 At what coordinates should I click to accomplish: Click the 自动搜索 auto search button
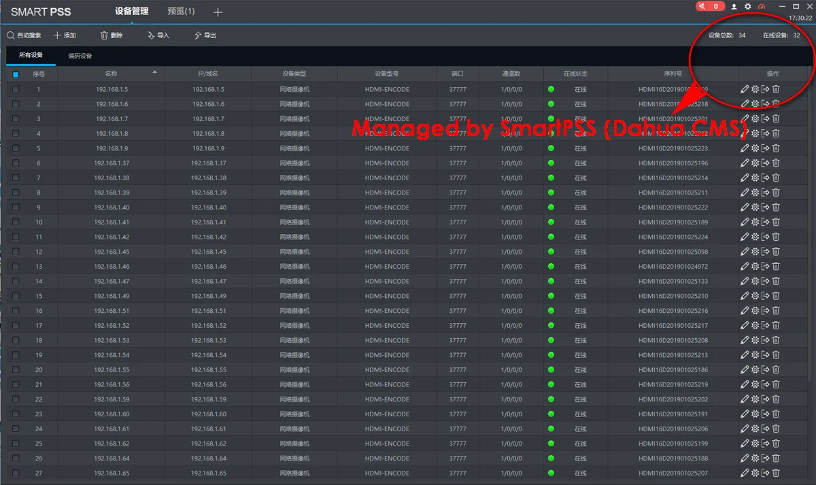24,35
